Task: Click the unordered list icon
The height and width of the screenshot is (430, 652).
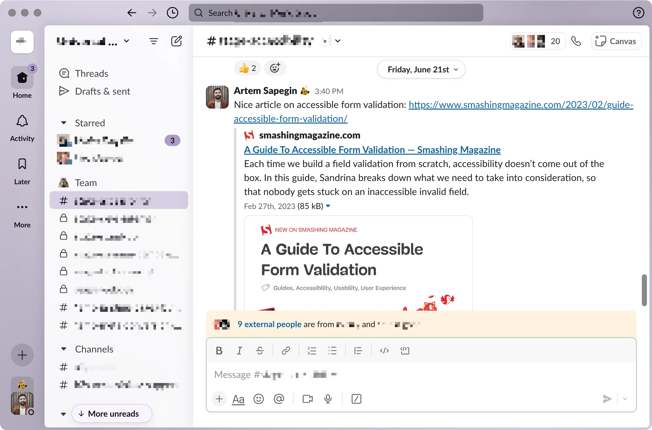Action: pos(333,351)
